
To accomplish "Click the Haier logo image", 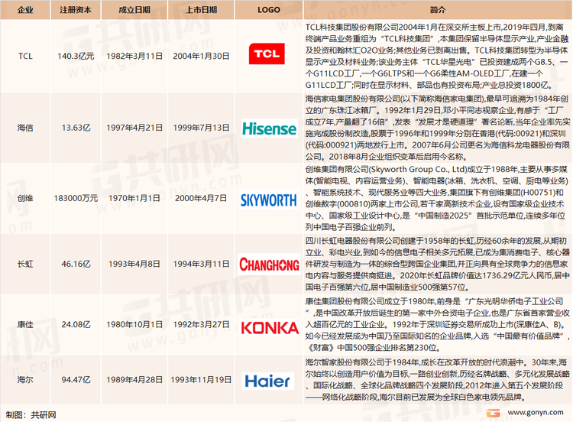I will pyautogui.click(x=267, y=381).
